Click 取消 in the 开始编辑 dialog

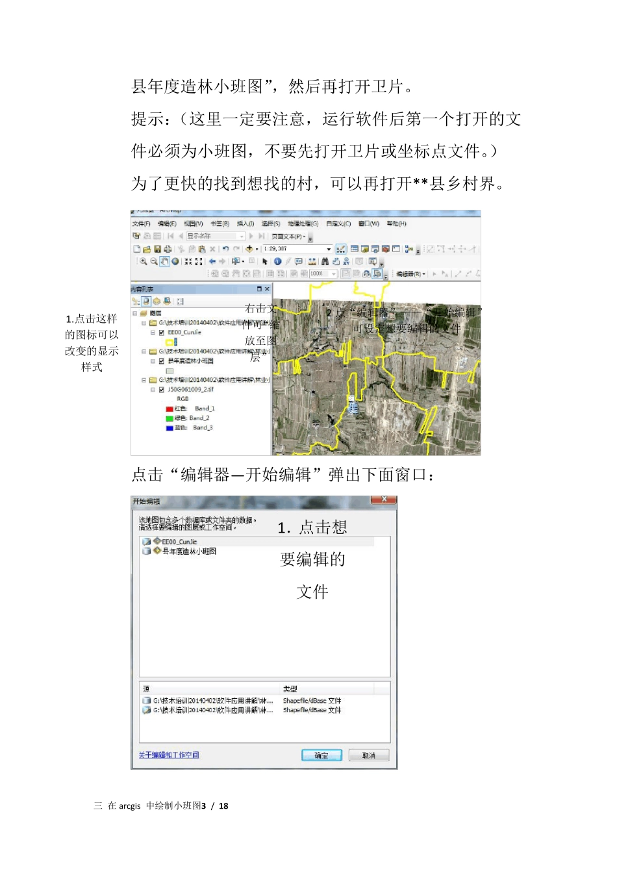tap(369, 755)
